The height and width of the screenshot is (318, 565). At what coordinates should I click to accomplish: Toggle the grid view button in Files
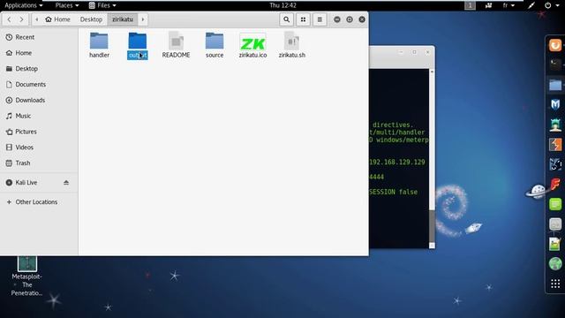[x=303, y=19]
